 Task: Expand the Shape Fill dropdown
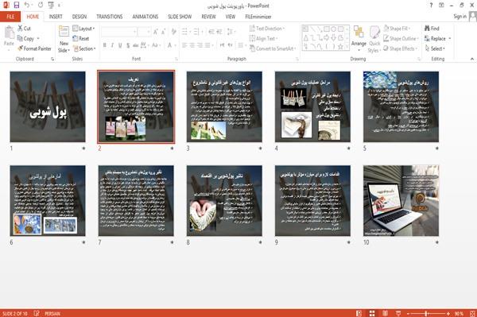[397, 29]
